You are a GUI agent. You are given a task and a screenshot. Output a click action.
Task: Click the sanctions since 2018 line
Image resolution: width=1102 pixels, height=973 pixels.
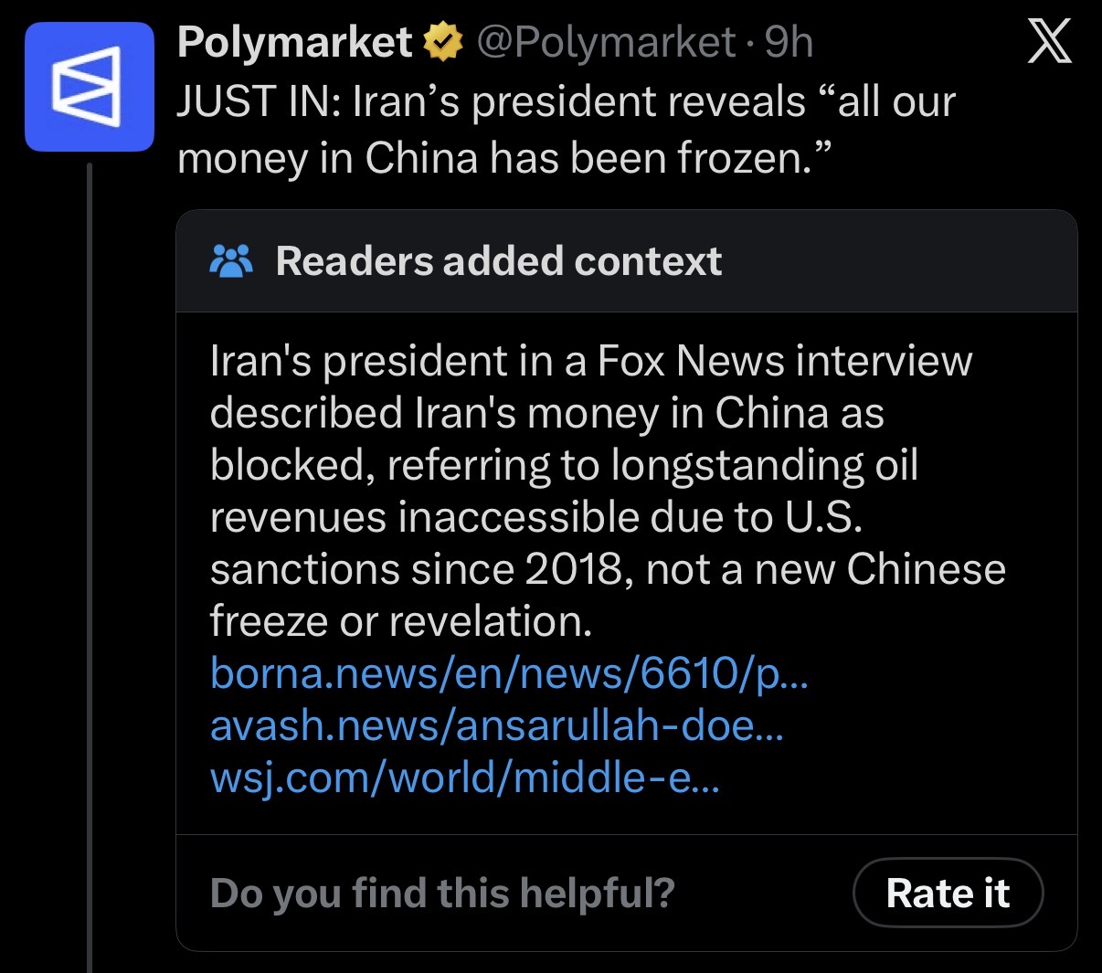(x=608, y=569)
